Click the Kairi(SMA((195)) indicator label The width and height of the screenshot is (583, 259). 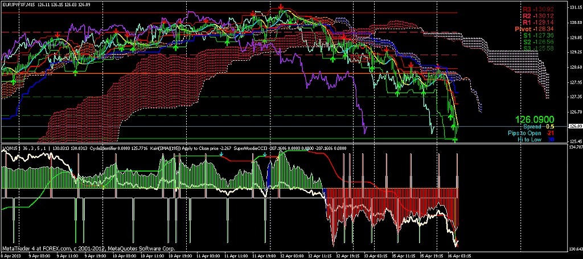[165, 148]
